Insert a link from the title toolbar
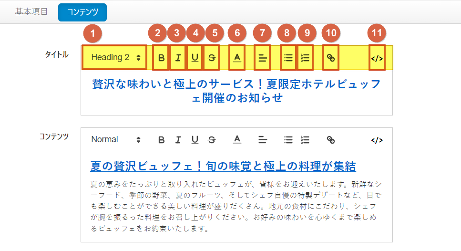461x251 pixels. coord(331,58)
